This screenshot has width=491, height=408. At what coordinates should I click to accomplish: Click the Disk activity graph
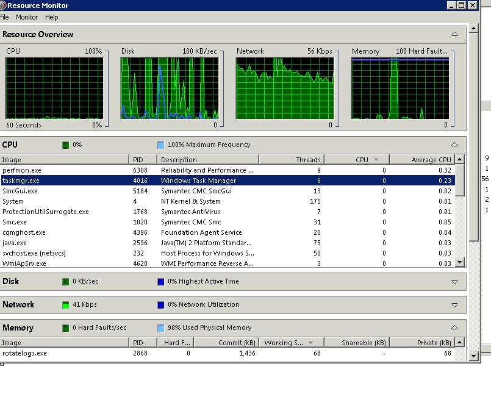(170, 88)
